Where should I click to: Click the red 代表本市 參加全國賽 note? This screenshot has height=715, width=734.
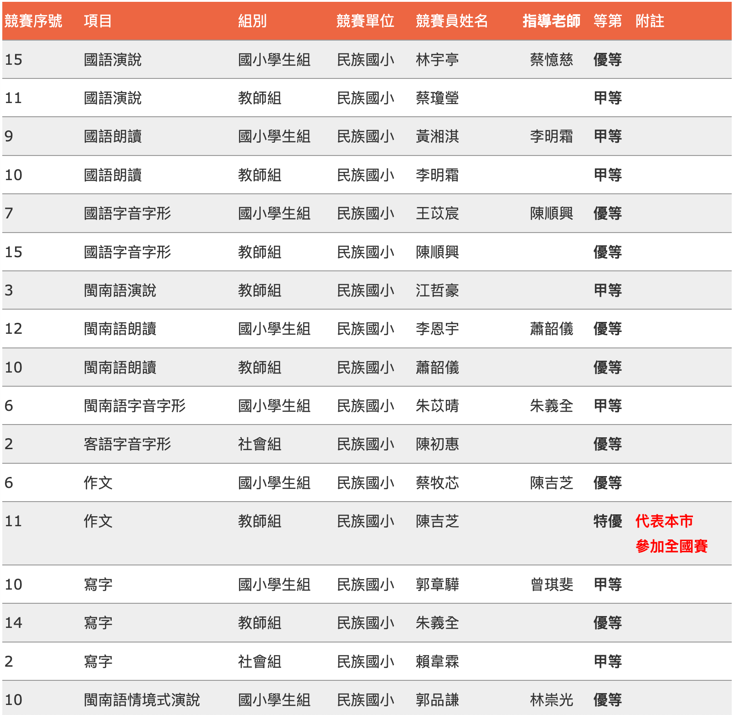(671, 534)
